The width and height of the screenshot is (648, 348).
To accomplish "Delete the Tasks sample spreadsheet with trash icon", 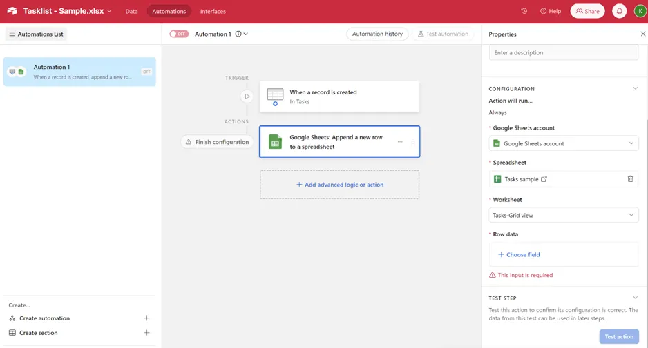I will click(630, 179).
